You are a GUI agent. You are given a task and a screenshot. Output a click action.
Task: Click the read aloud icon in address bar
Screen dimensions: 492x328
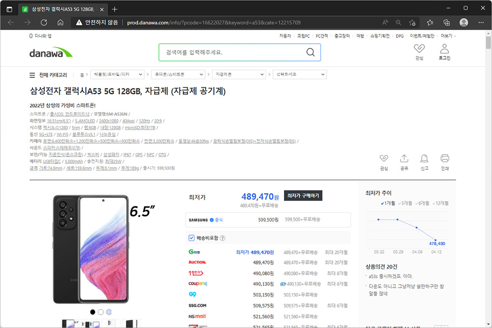tap(385, 23)
